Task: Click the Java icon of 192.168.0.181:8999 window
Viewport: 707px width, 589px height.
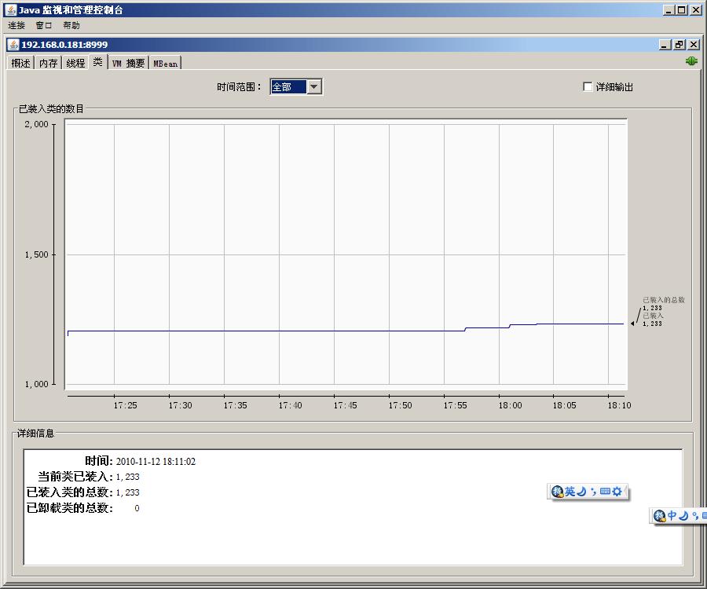Action: click(13, 44)
